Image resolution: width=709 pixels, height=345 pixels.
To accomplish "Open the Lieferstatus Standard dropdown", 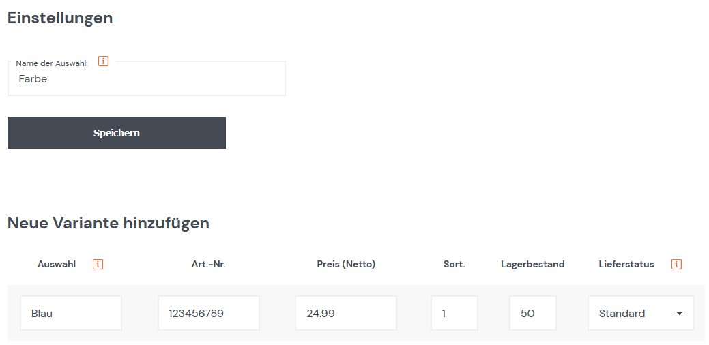I will (641, 314).
